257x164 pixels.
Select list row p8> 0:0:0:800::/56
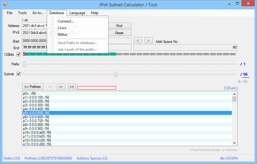[127, 125]
